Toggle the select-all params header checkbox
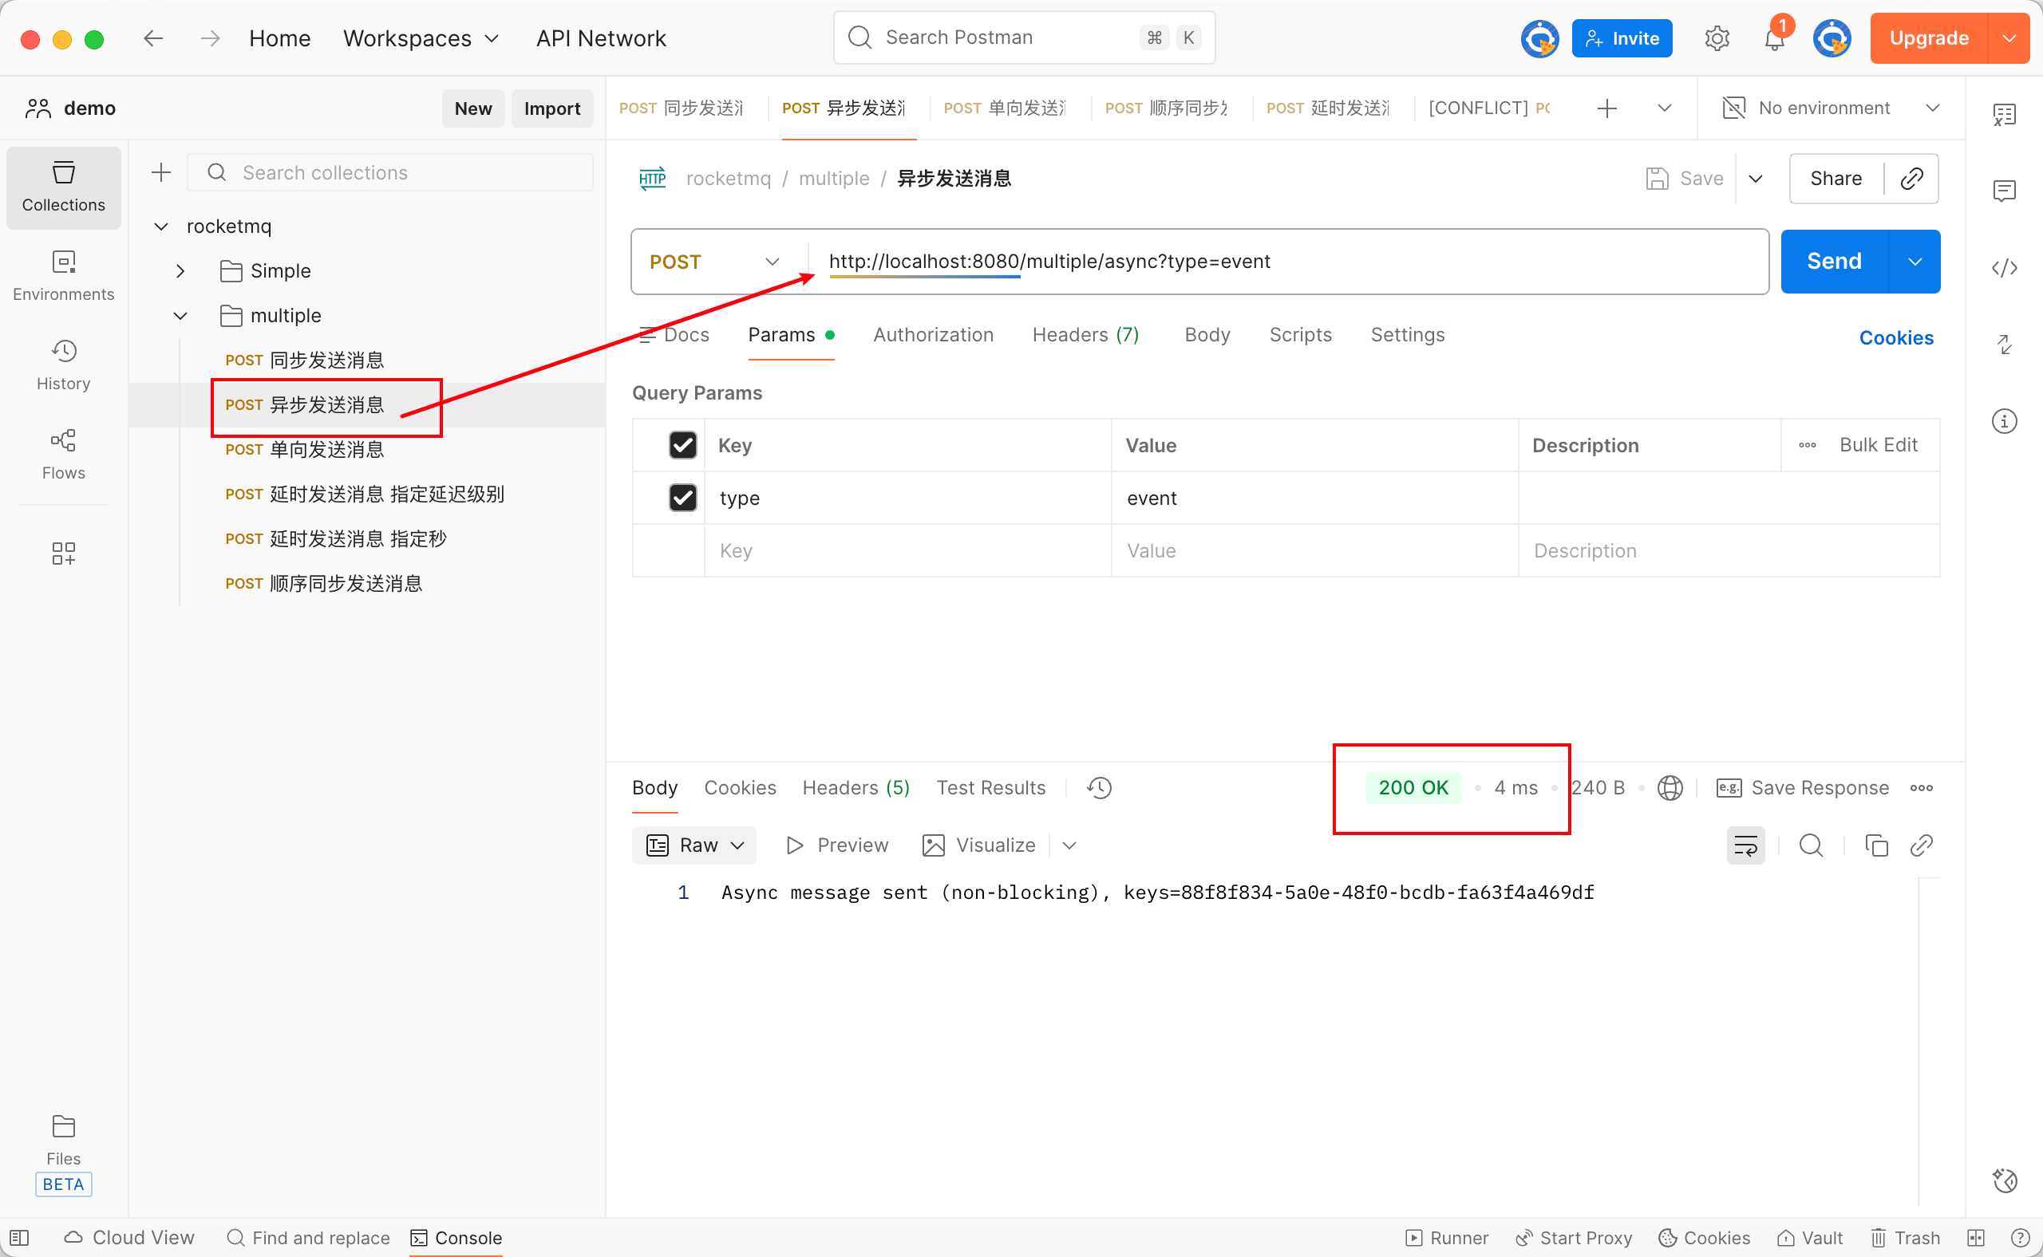Viewport: 2043px width, 1257px height. 682,445
